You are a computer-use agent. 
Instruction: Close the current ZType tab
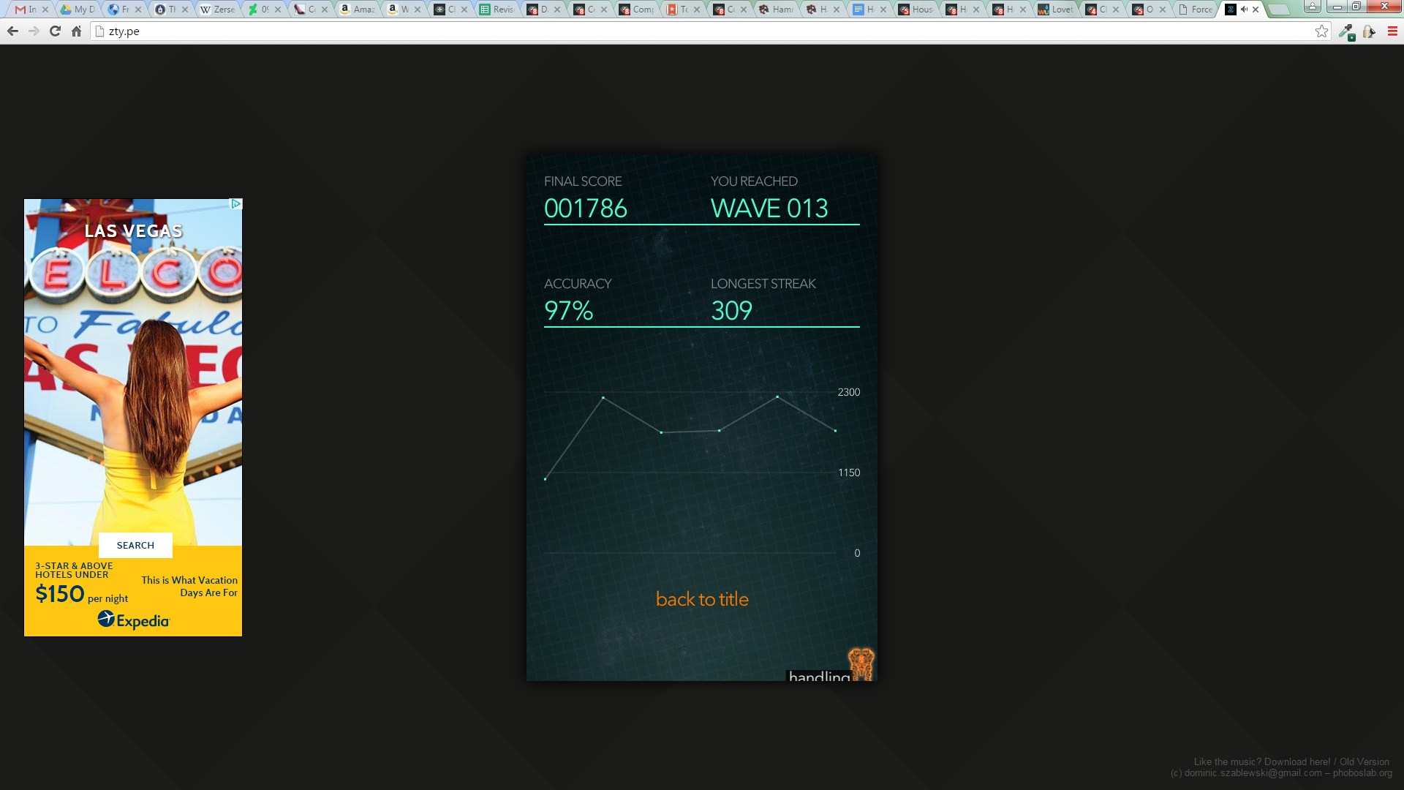1256,10
